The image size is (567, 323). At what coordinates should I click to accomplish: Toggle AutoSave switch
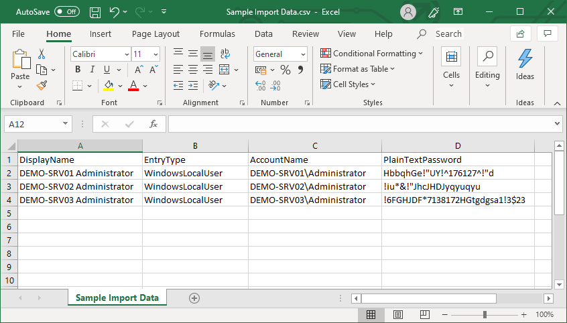click(67, 12)
